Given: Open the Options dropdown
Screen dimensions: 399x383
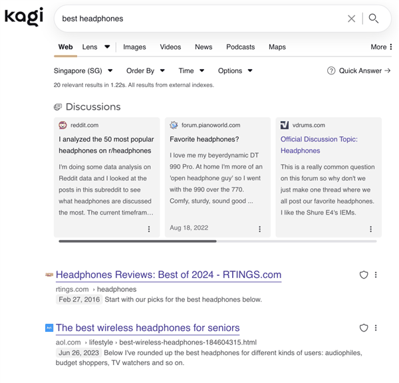Looking at the screenshot, I should 235,70.
